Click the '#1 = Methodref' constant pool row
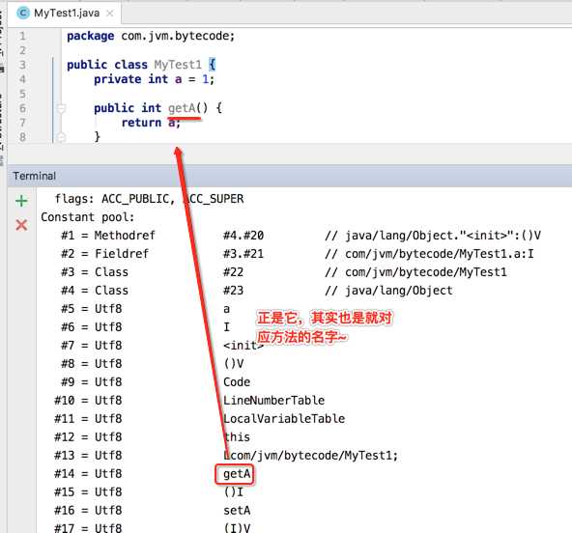Screen dimensions: 572x533 point(300,236)
